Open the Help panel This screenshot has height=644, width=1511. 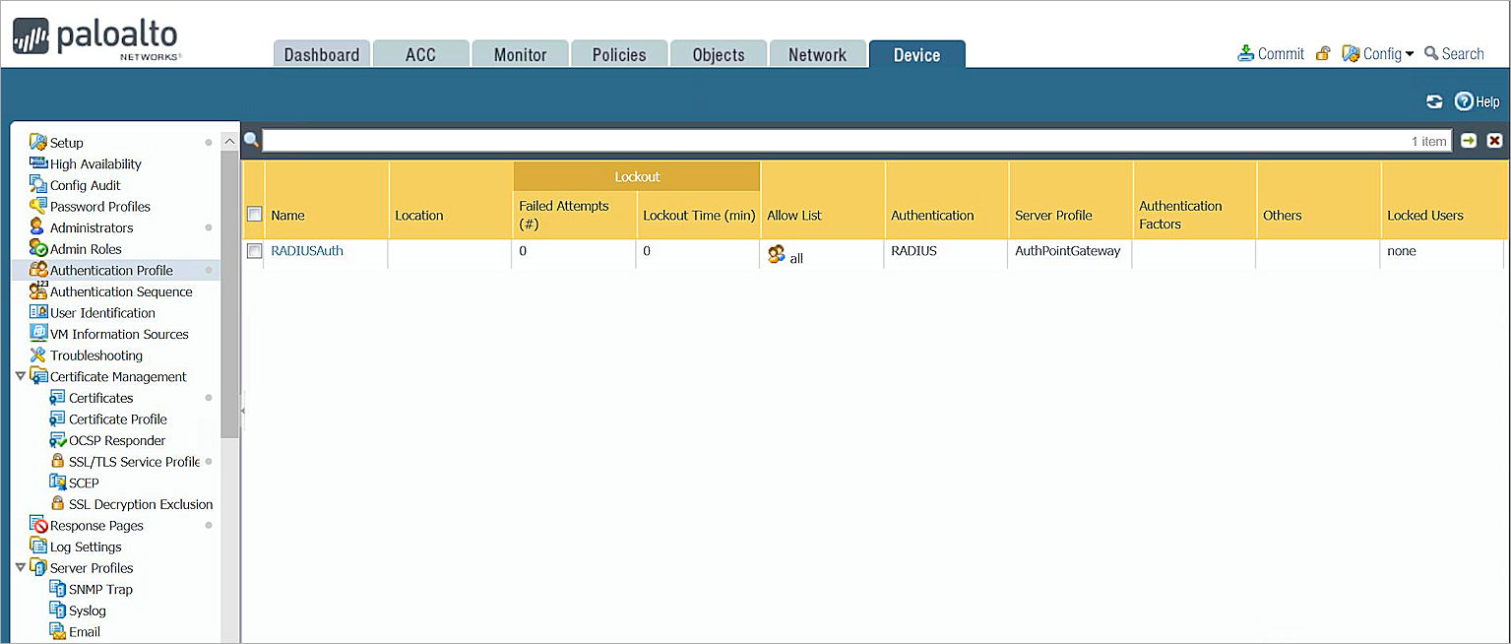(x=1477, y=101)
